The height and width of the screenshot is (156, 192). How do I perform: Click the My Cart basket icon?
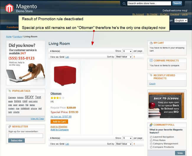151,43
